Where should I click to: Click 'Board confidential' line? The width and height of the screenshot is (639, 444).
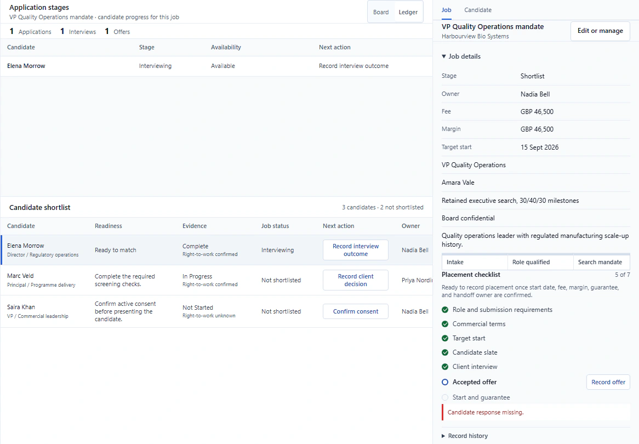click(x=468, y=218)
